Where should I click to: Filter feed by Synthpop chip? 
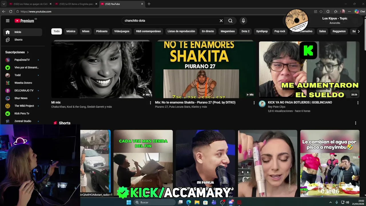tap(262, 31)
